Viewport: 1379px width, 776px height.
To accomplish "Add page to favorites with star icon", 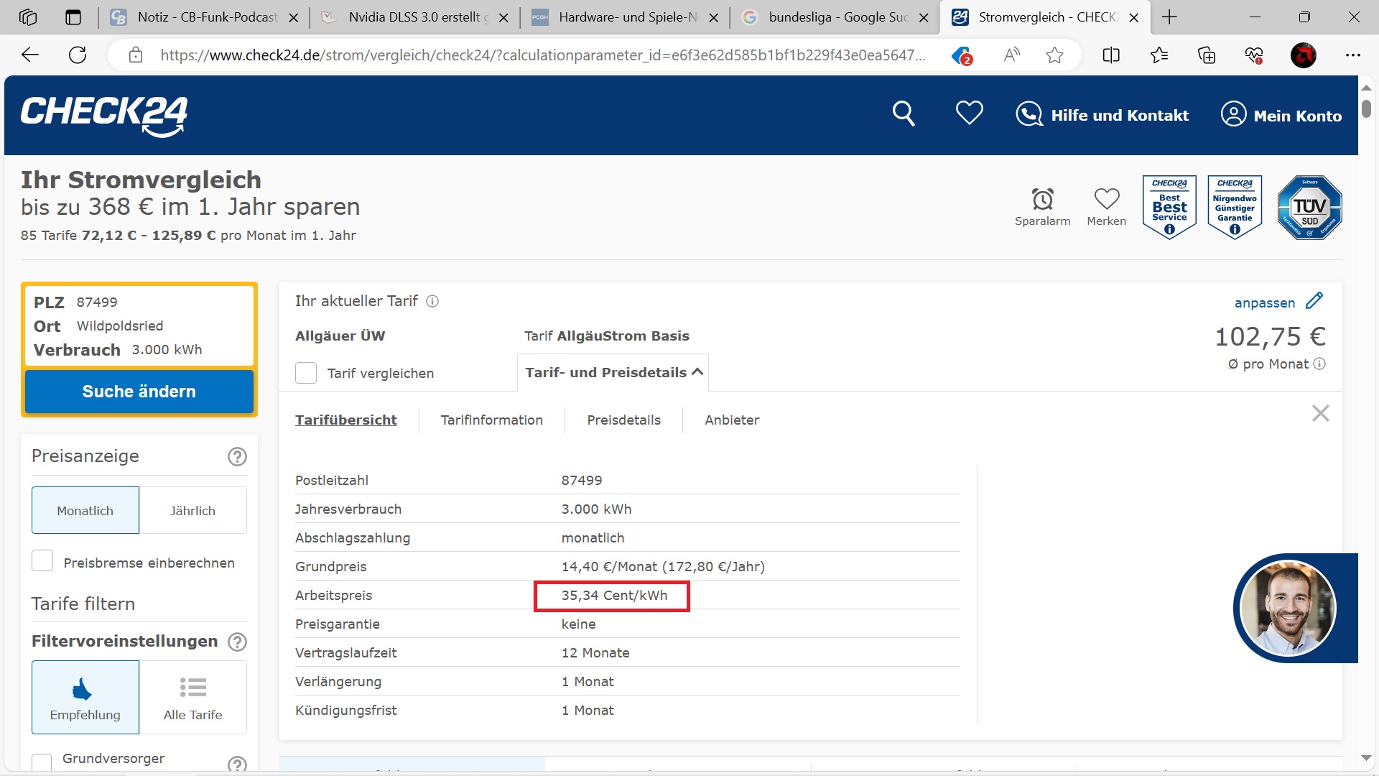I will [x=1054, y=55].
